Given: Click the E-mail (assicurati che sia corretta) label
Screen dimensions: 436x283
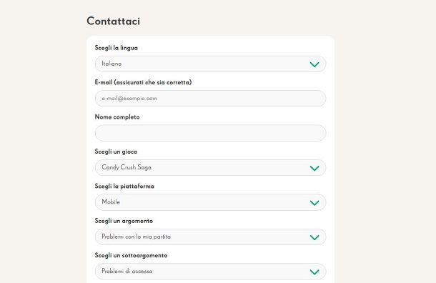Looking at the screenshot, I should [x=143, y=82].
